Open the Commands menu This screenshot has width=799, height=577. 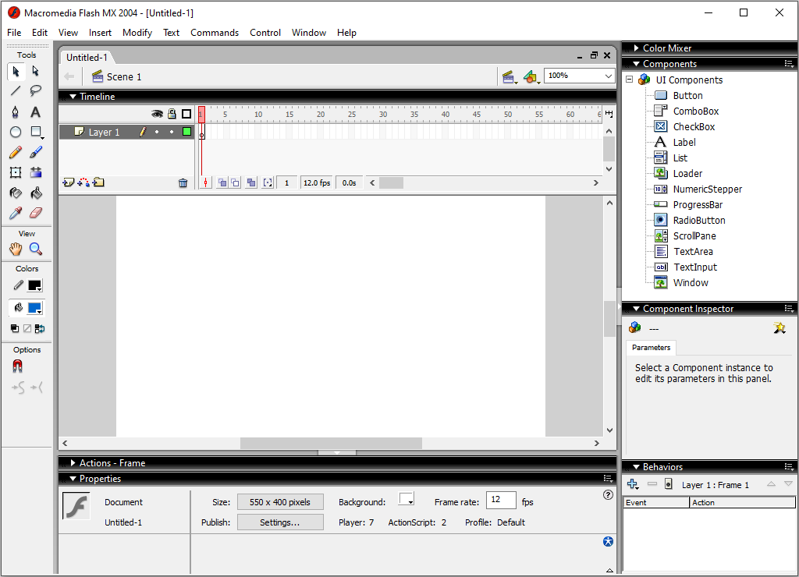click(215, 33)
